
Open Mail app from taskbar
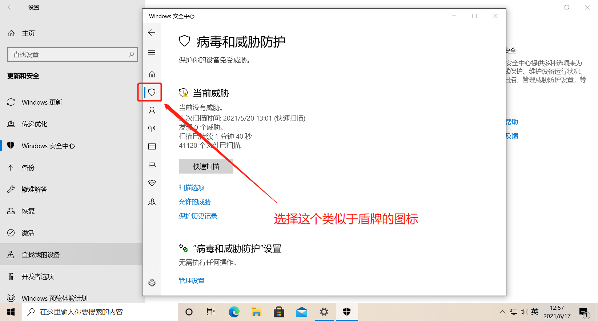click(302, 312)
